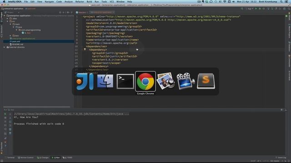The height and width of the screenshot is (163, 291).
Task: Click the question mark help icon in Run panel
Action: pos(5,146)
